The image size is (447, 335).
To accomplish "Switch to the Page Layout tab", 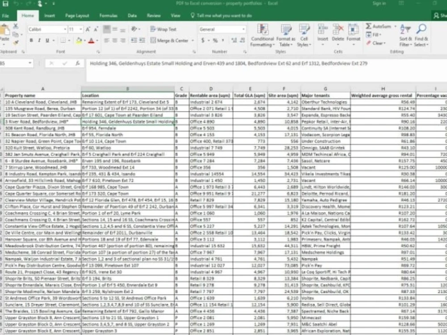I will [77, 16].
